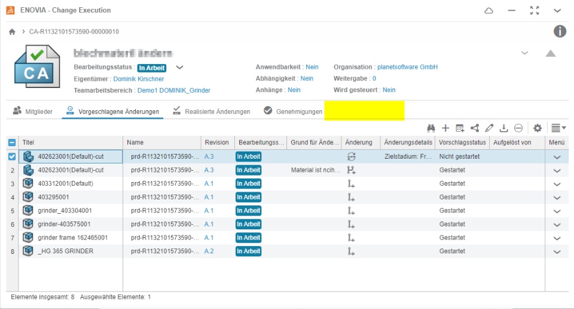The width and height of the screenshot is (574, 309).
Task: Click replace change icon in first row
Action: point(351,156)
